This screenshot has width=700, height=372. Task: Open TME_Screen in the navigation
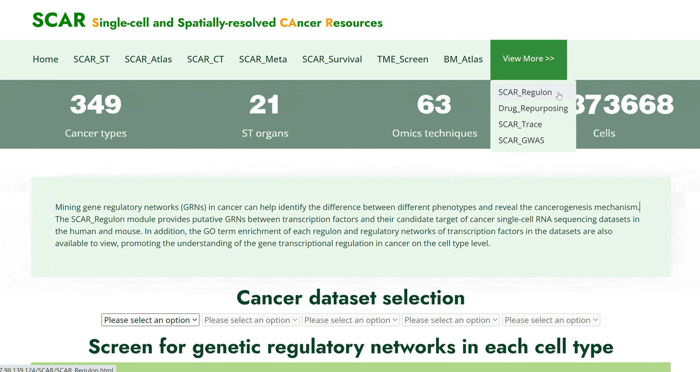pyautogui.click(x=403, y=59)
